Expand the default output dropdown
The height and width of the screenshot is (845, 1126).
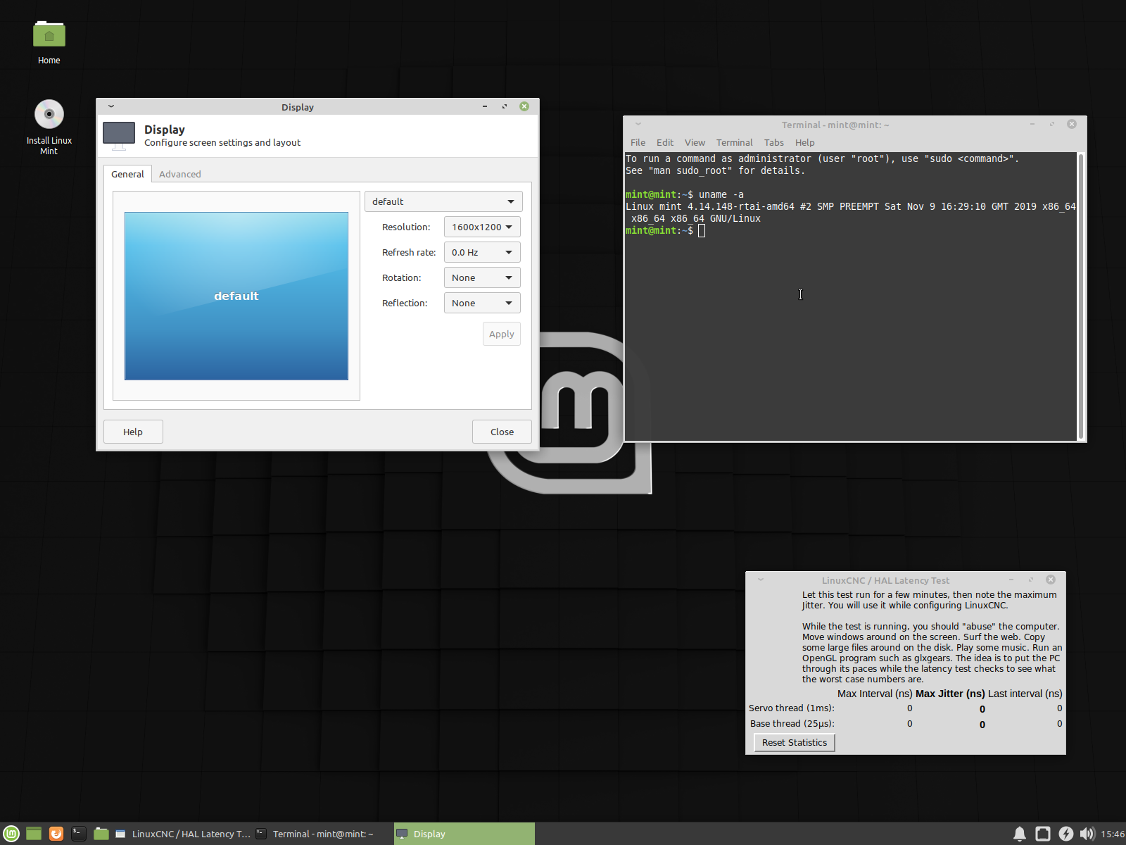tap(443, 201)
